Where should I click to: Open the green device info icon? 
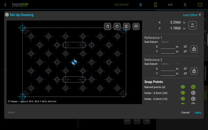point(155,5)
